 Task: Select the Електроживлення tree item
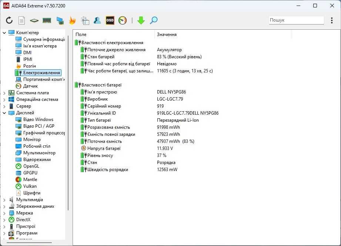pos(38,73)
